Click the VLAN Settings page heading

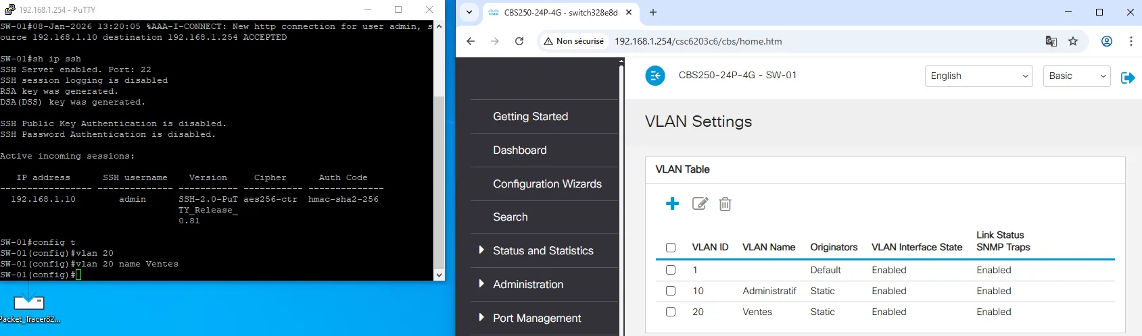698,121
